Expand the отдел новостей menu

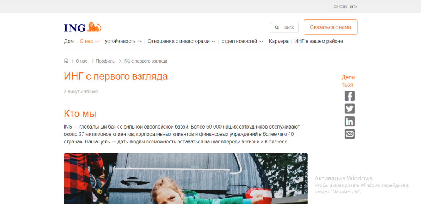(242, 41)
